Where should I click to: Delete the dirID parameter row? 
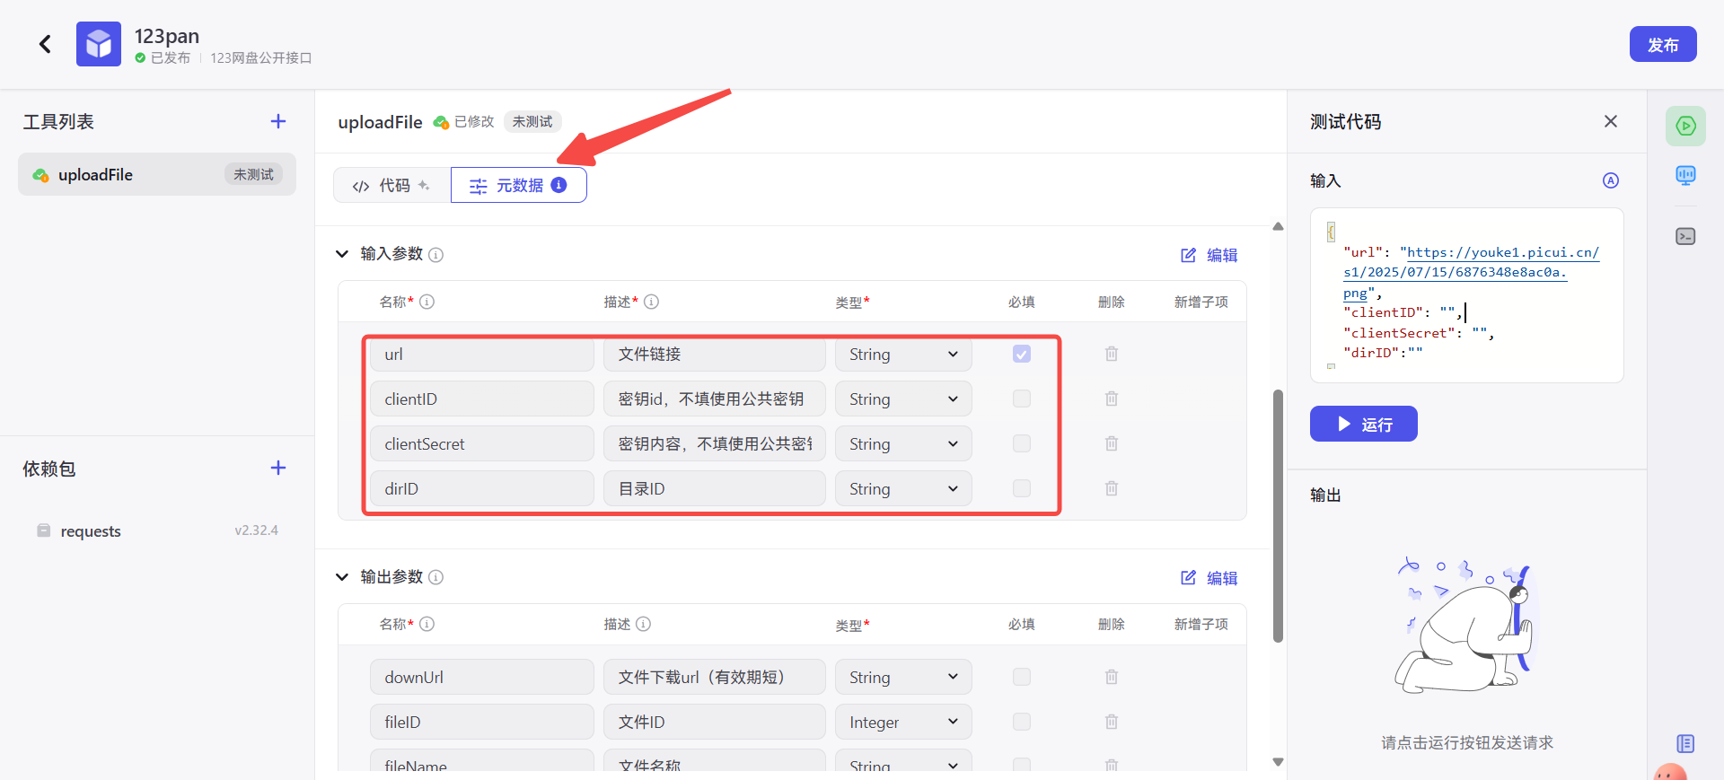[1112, 488]
